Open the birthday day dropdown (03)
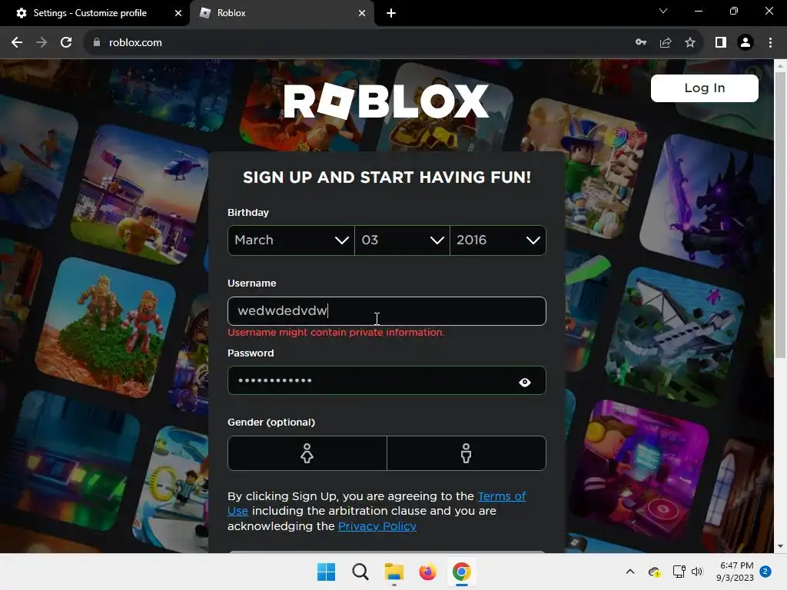This screenshot has height=590, width=787. click(402, 240)
